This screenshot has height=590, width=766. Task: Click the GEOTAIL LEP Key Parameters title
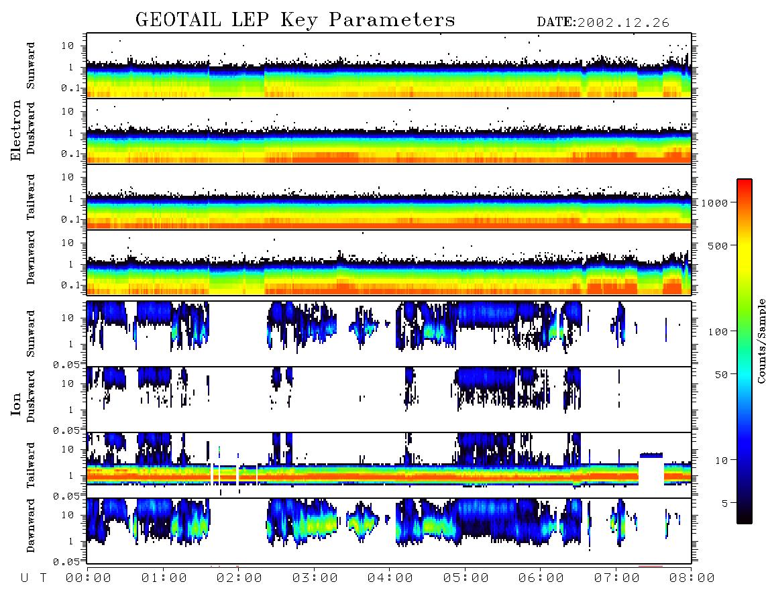click(x=295, y=19)
